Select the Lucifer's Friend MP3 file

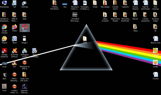(15, 89)
